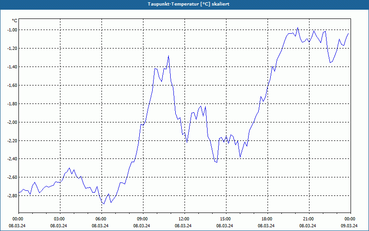Select the 08.03.24 date under 09:00
369x231 pixels.
point(142,225)
